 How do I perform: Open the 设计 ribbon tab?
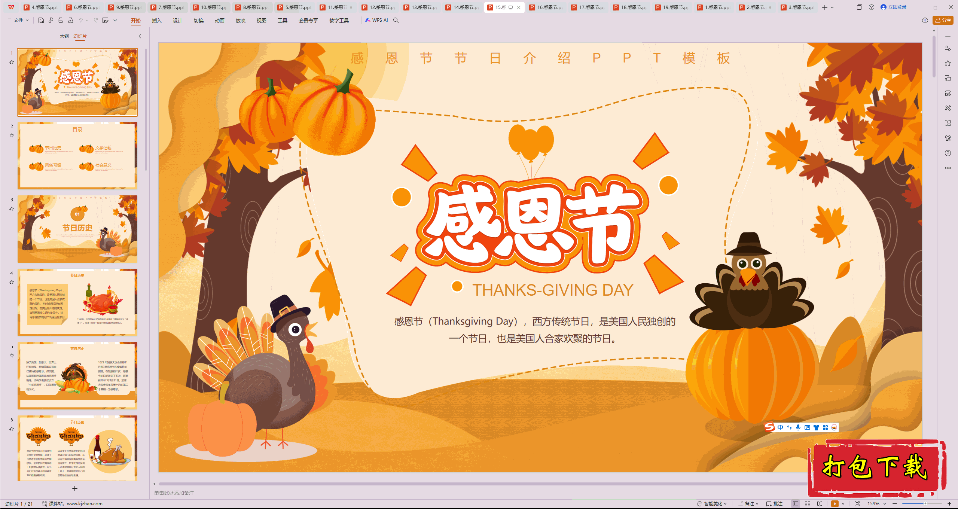[x=177, y=21]
